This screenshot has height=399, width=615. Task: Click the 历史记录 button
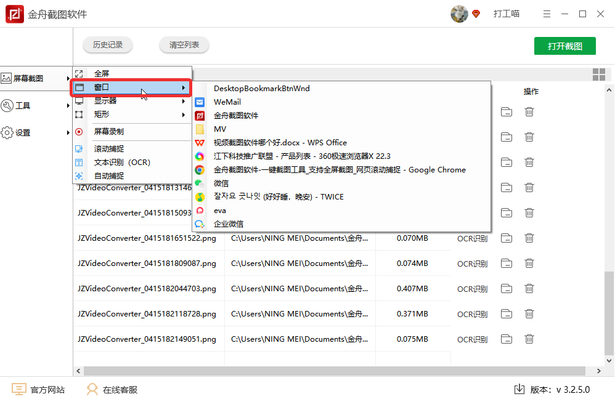107,45
